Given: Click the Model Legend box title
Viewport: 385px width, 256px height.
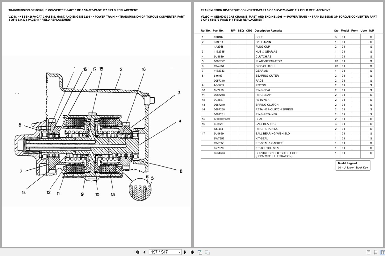Looking at the screenshot, I should point(347,163).
